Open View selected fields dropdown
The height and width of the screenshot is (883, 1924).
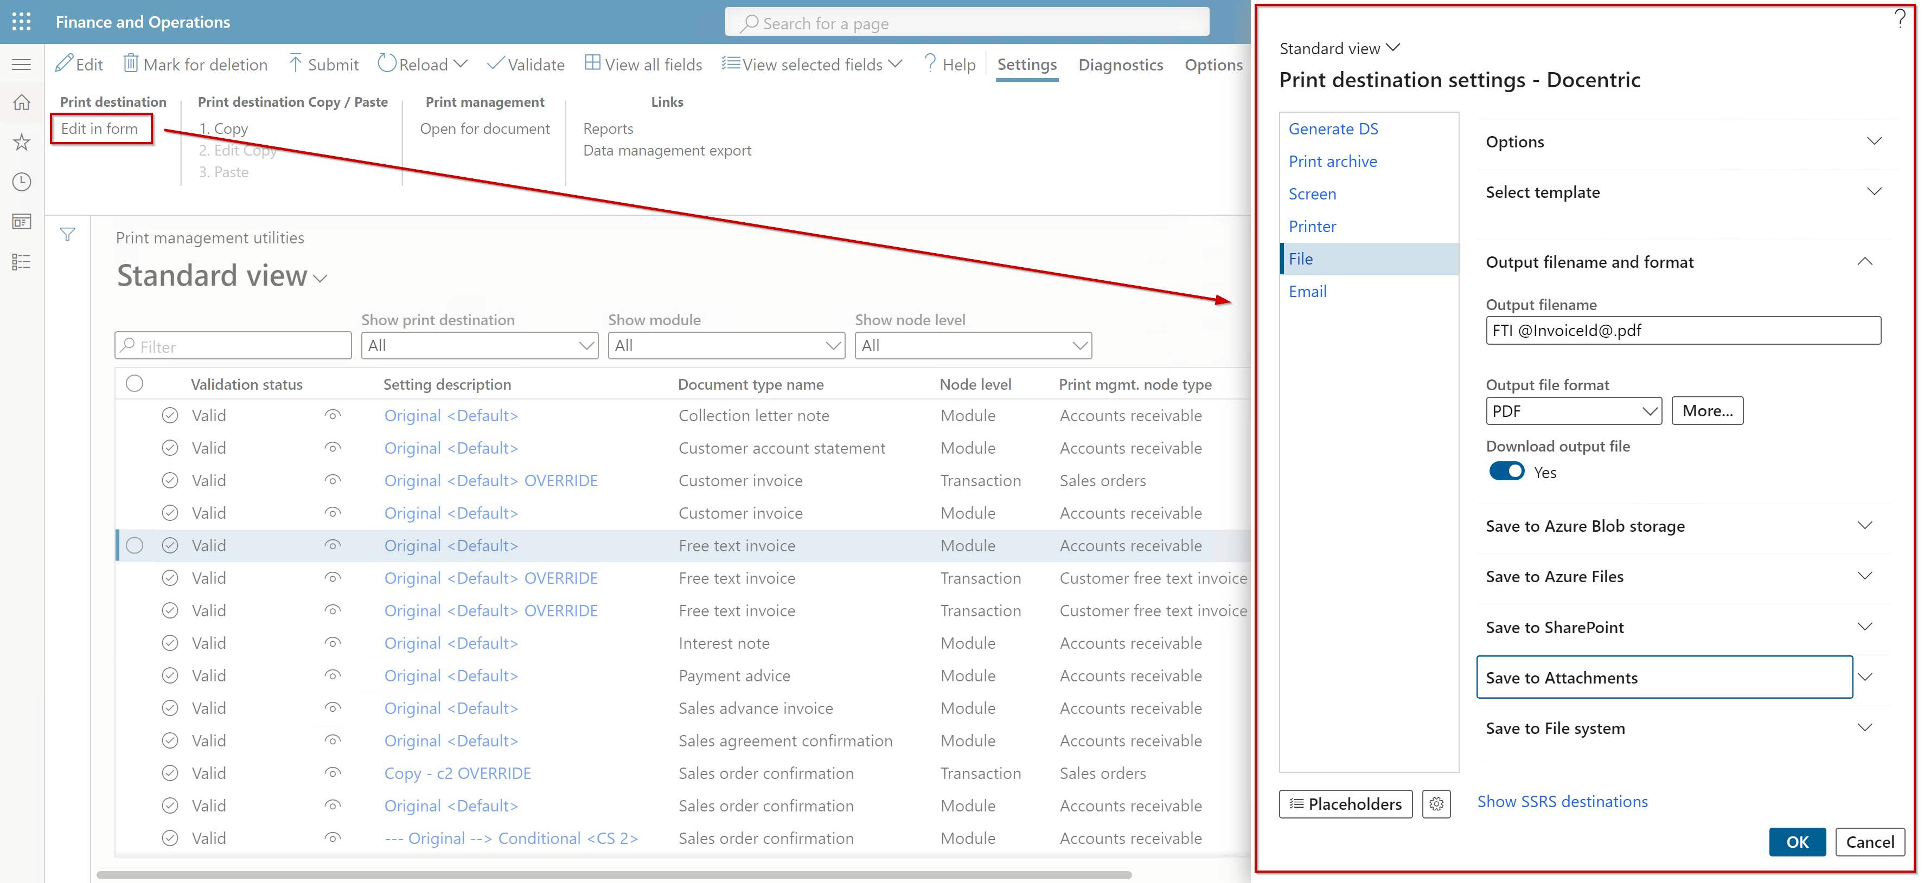pos(812,64)
